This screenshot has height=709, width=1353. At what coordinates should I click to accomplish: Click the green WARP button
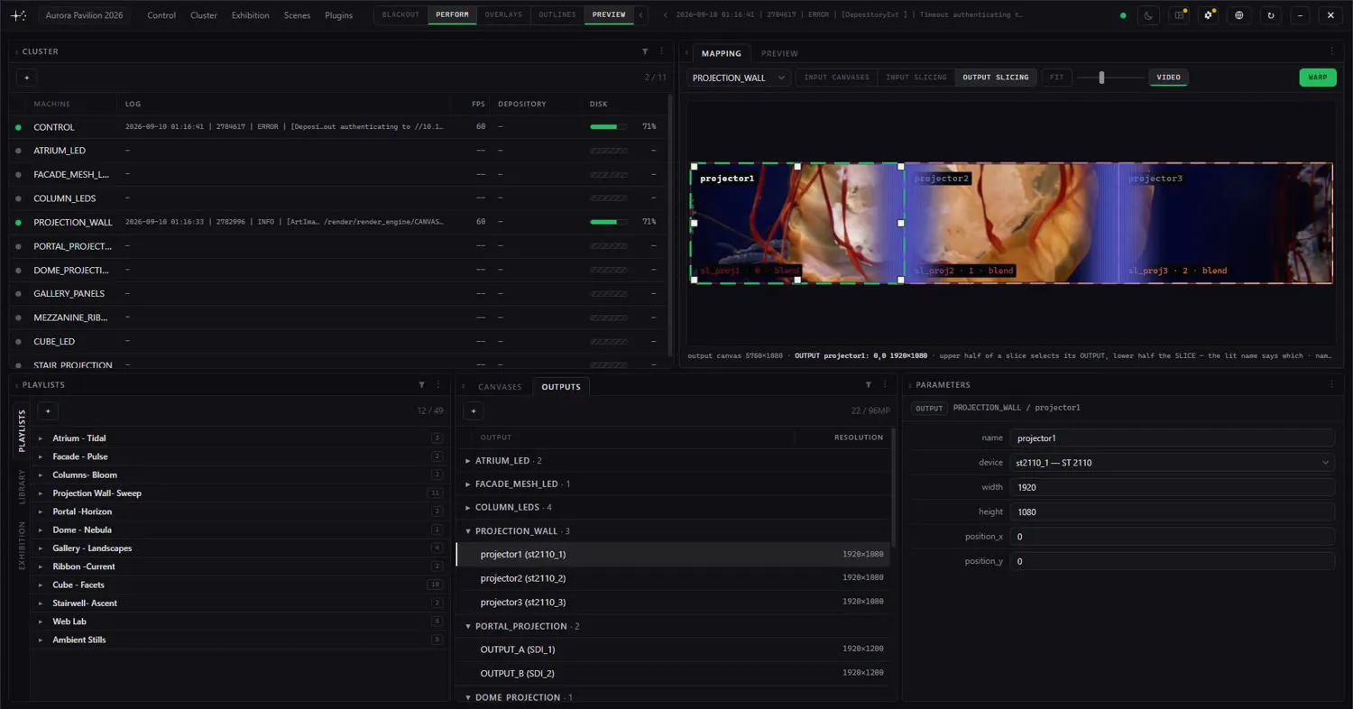click(x=1318, y=78)
